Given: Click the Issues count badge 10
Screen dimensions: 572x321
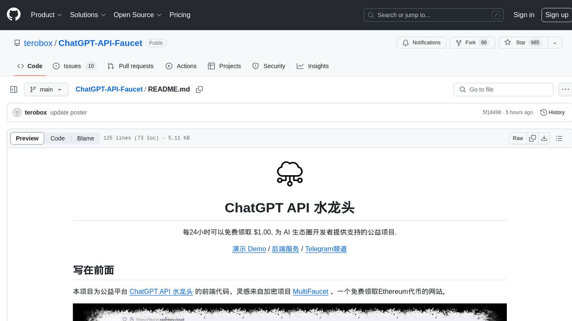Looking at the screenshot, I should tap(91, 66).
